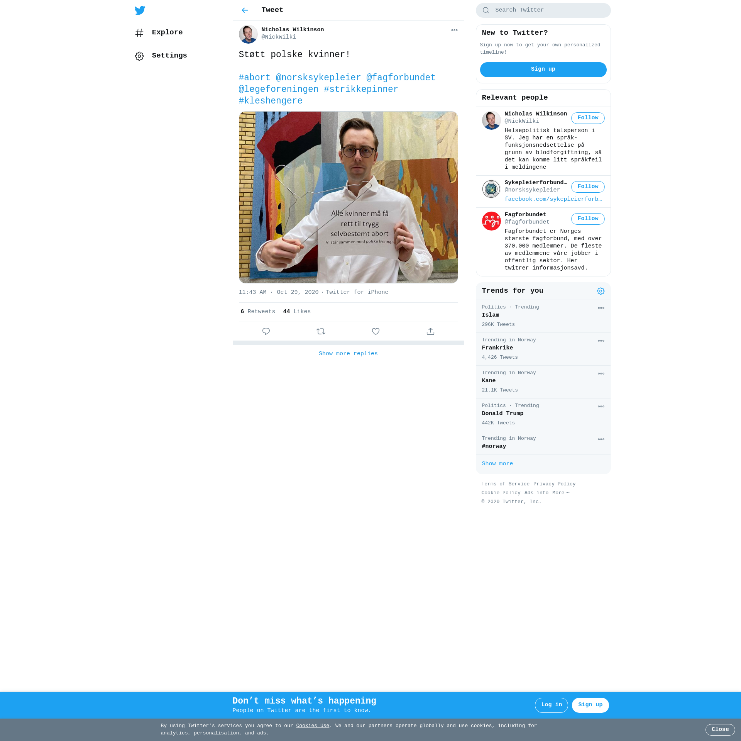View the 6 Retweets list
This screenshot has height=741, width=741.
click(x=258, y=312)
